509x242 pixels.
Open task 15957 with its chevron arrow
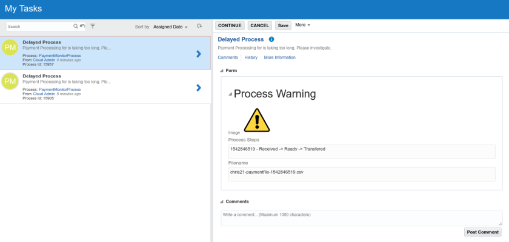(199, 54)
